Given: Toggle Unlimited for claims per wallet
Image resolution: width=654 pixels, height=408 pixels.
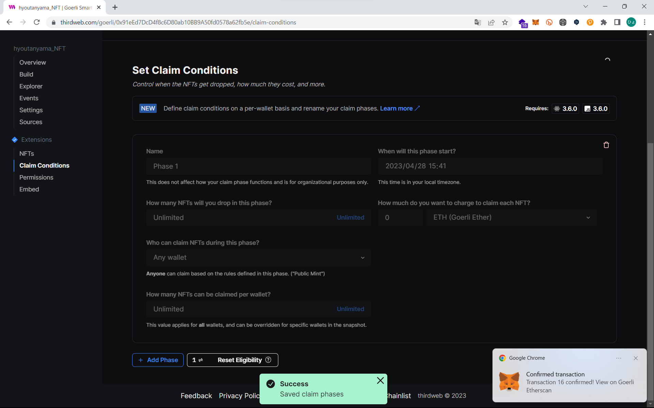Looking at the screenshot, I should 350,309.
